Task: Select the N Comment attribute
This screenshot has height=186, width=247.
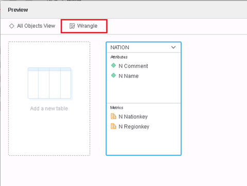Action: [133, 66]
